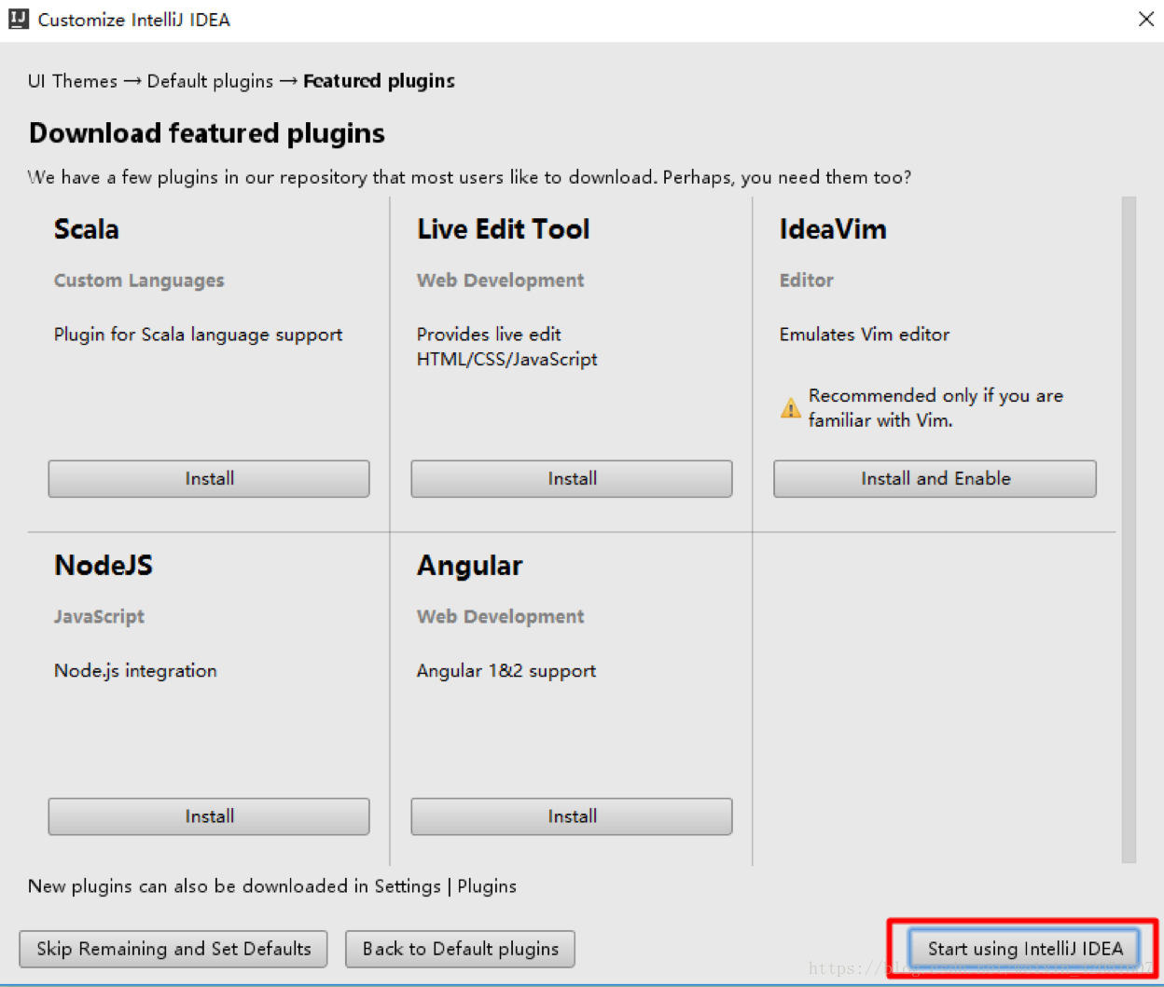The image size is (1164, 987).
Task: Click Web Development label under Angular
Action: pos(500,617)
